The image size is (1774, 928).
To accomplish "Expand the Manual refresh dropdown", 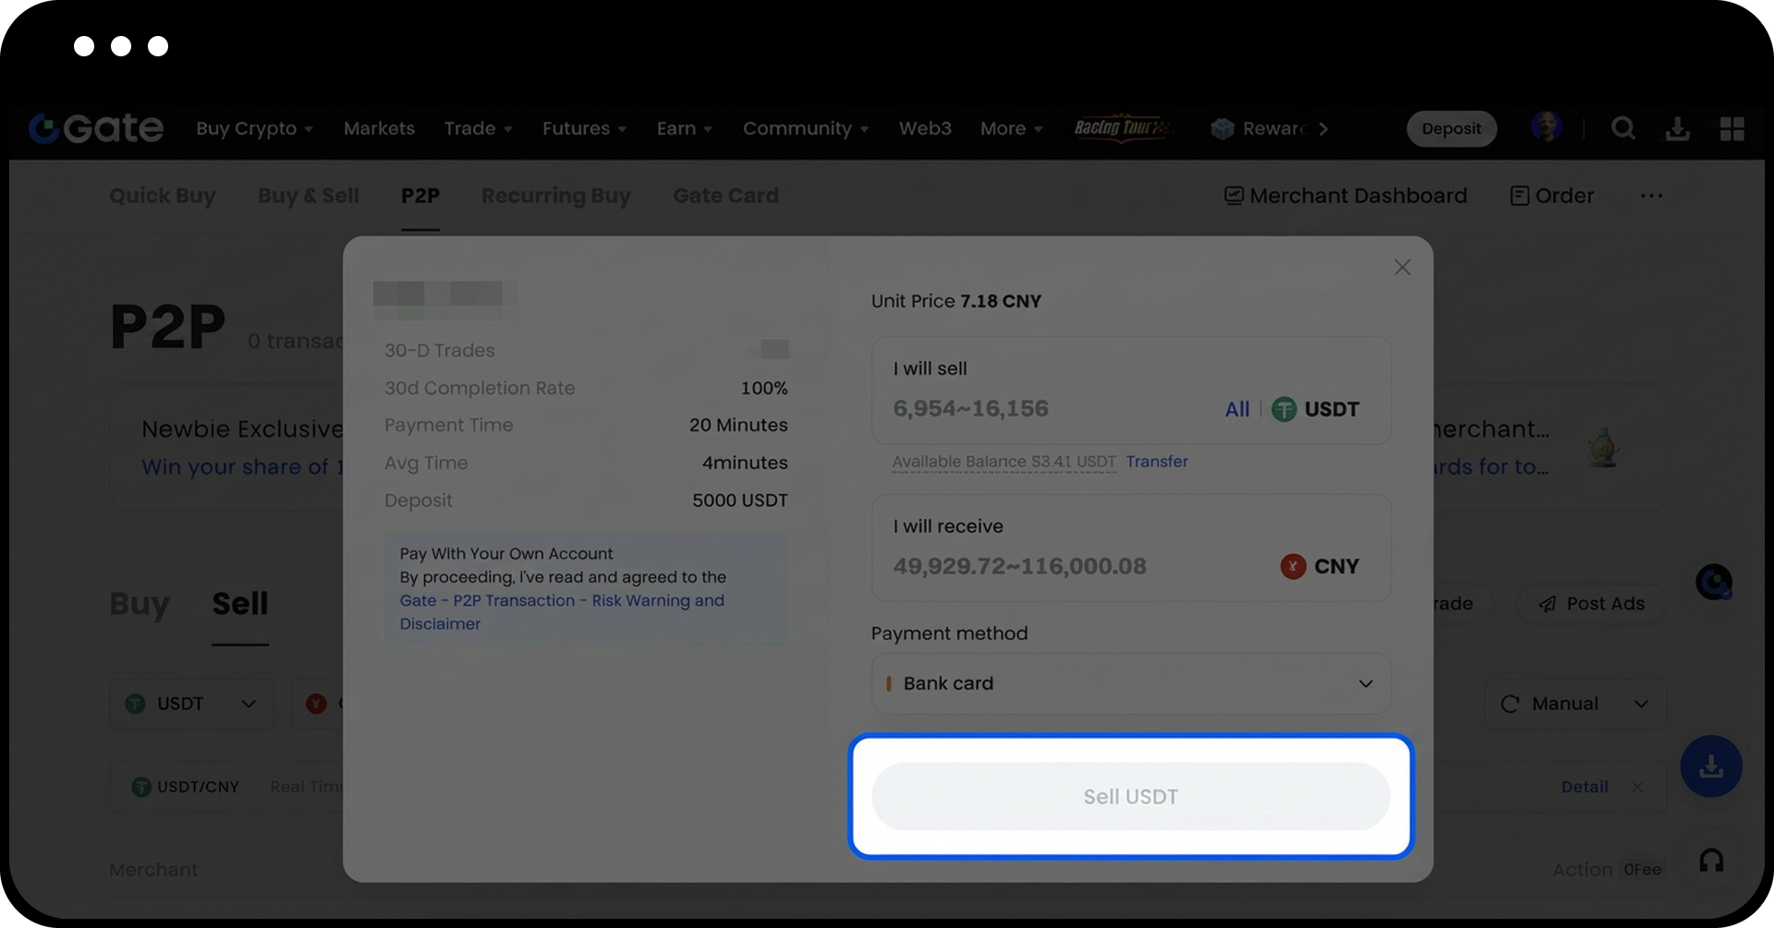I will coord(1574,704).
